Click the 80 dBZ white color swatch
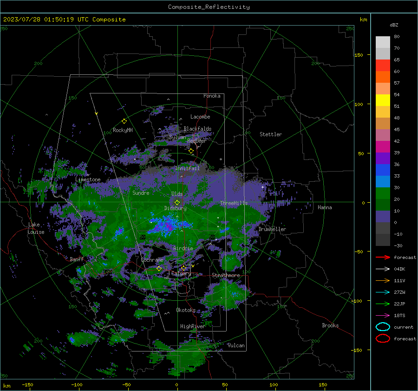418x391 pixels. (383, 42)
